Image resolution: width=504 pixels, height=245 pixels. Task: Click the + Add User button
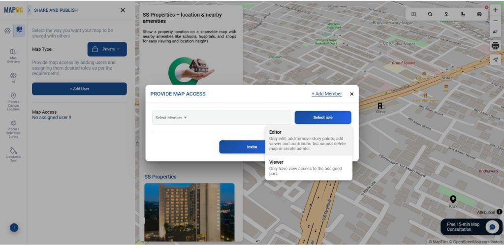pyautogui.click(x=79, y=89)
